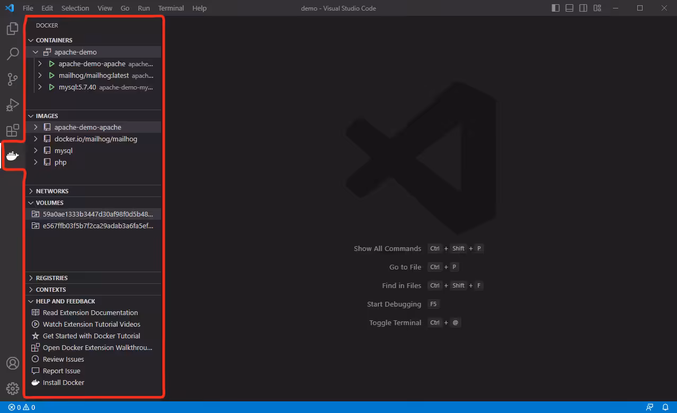This screenshot has height=413, width=677.
Task: Select volume e567ffb03f5b7f2ca29adab3a6fa5ef row
Action: click(93, 226)
